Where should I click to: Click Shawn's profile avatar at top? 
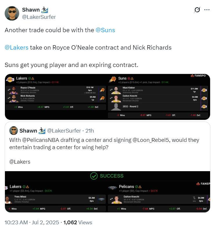tap(12, 13)
